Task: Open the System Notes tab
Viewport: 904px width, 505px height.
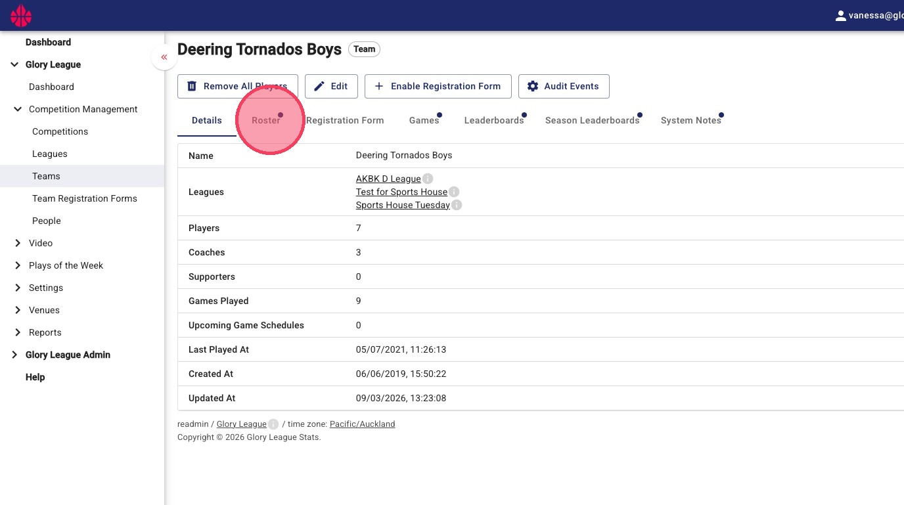Action: pos(691,120)
